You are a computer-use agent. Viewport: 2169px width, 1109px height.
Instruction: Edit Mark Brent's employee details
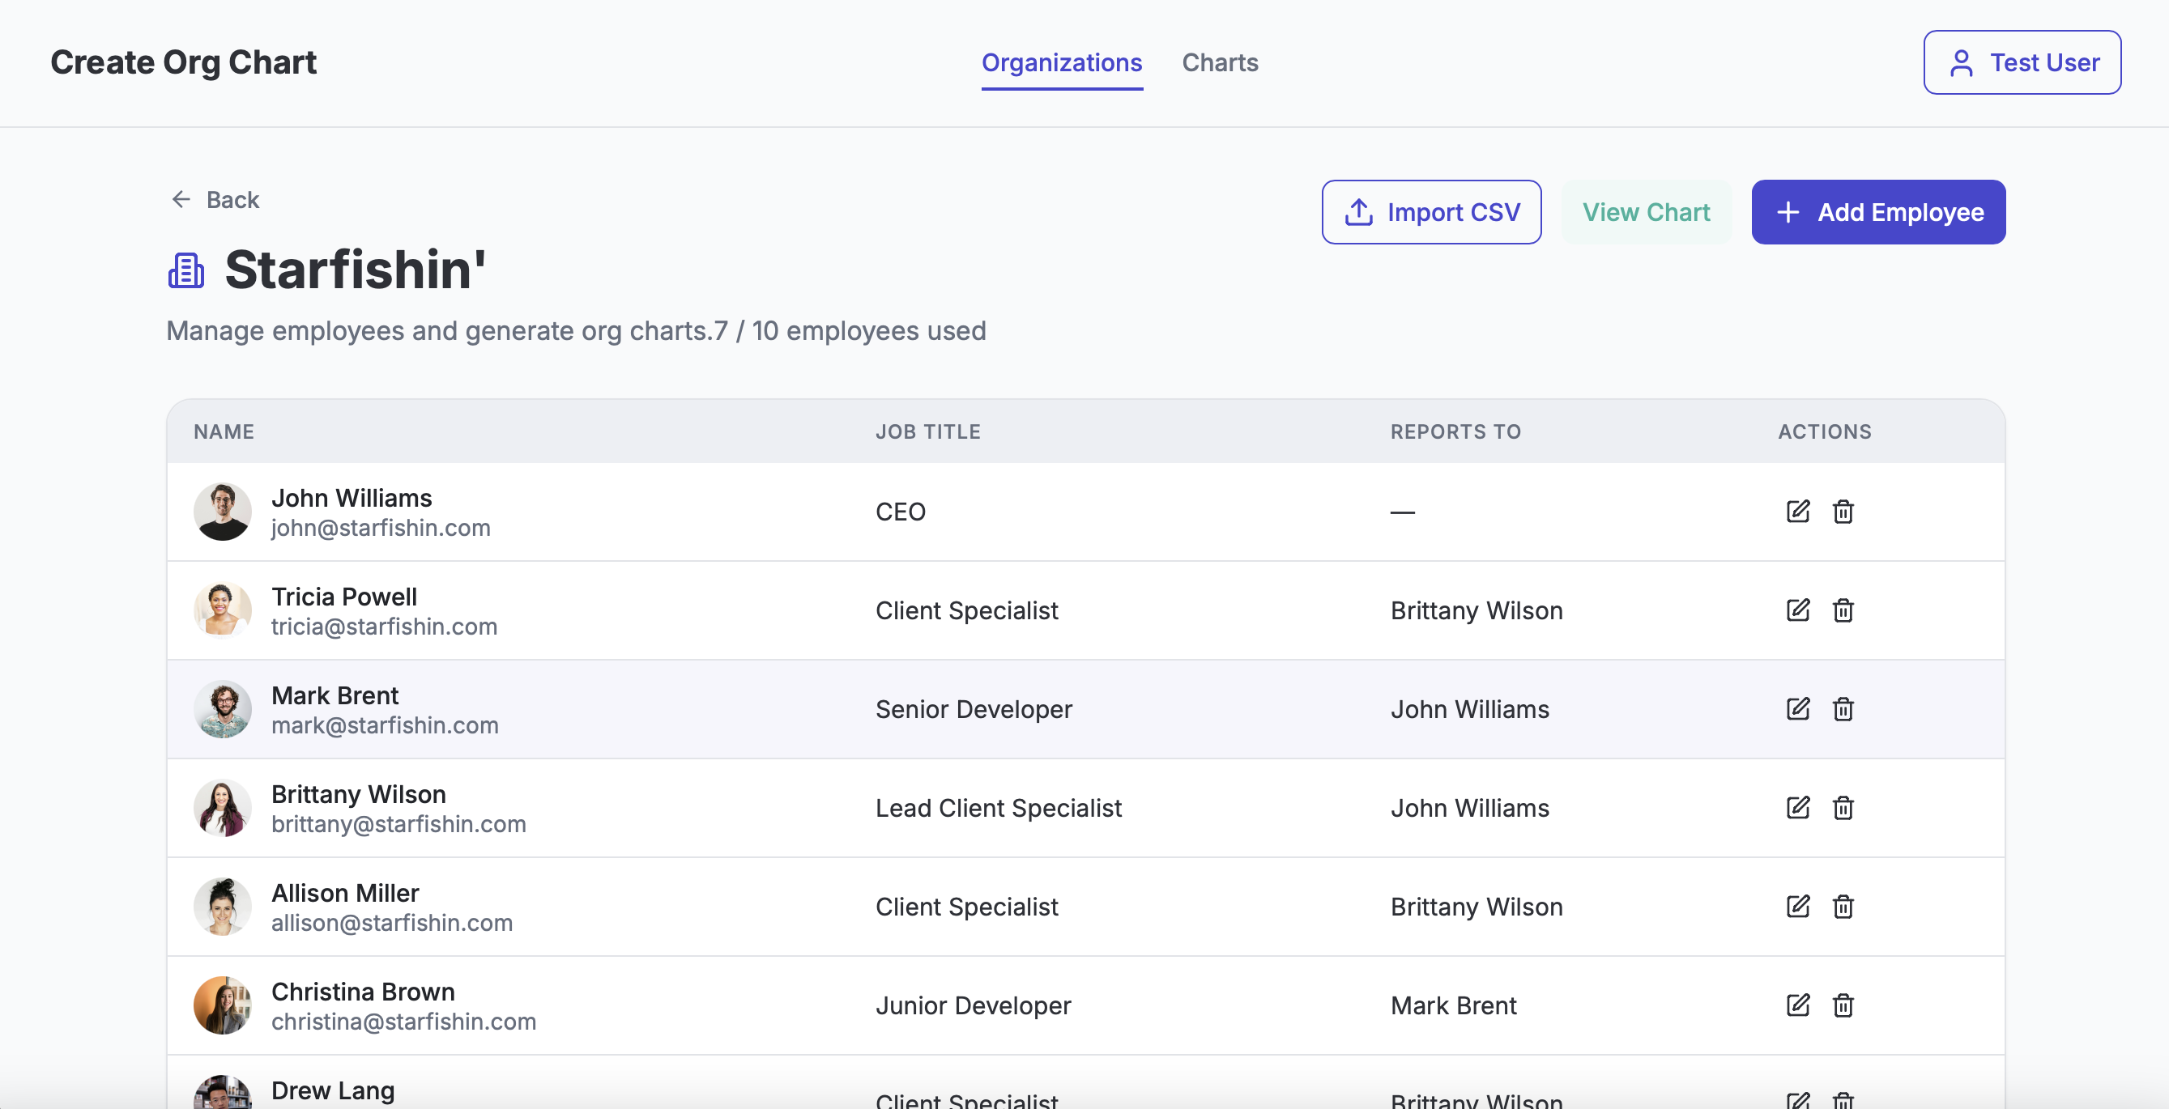coord(1796,709)
